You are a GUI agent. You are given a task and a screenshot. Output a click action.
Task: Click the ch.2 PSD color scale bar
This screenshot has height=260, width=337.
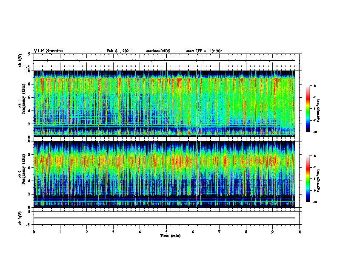[x=308, y=179]
